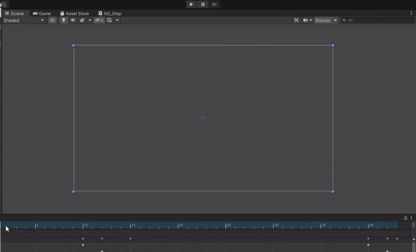The height and width of the screenshot is (252, 416).
Task: Select the first-row keyframe at frame 15
Action: (x=131, y=238)
